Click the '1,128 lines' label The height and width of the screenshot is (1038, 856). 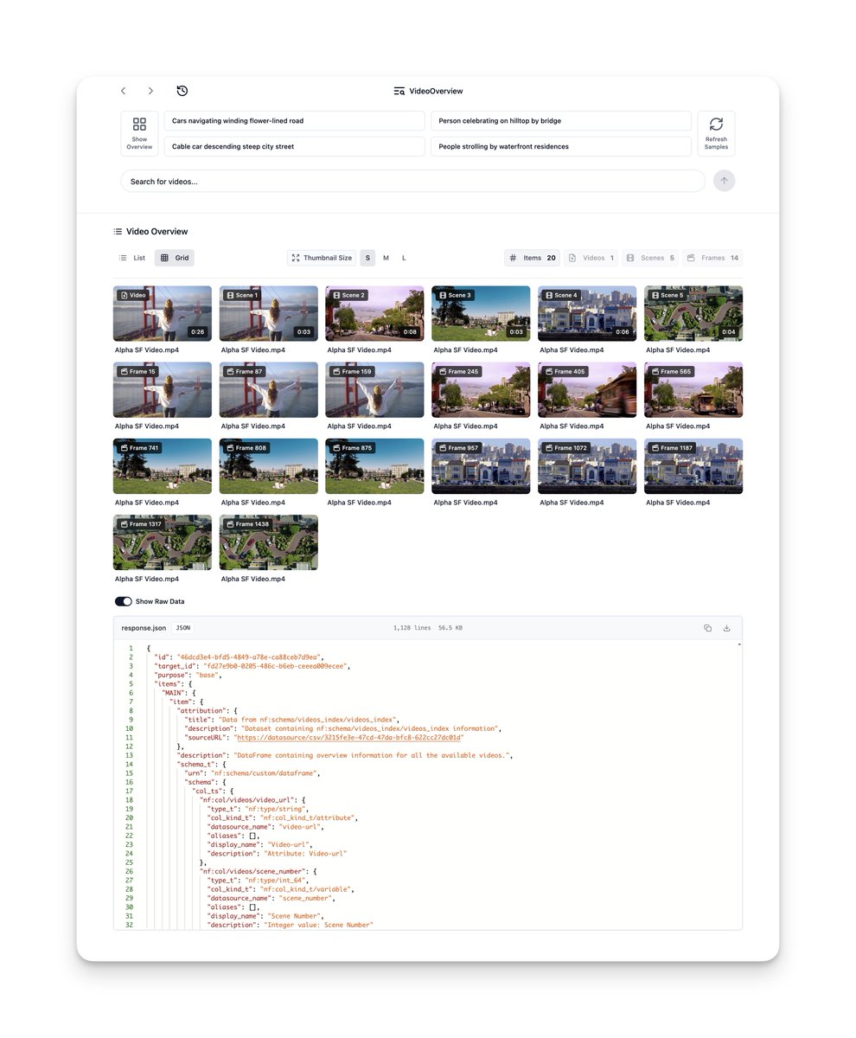(412, 628)
